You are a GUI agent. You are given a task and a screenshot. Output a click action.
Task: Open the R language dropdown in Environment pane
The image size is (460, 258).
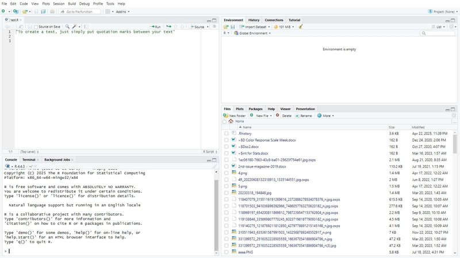226,33
